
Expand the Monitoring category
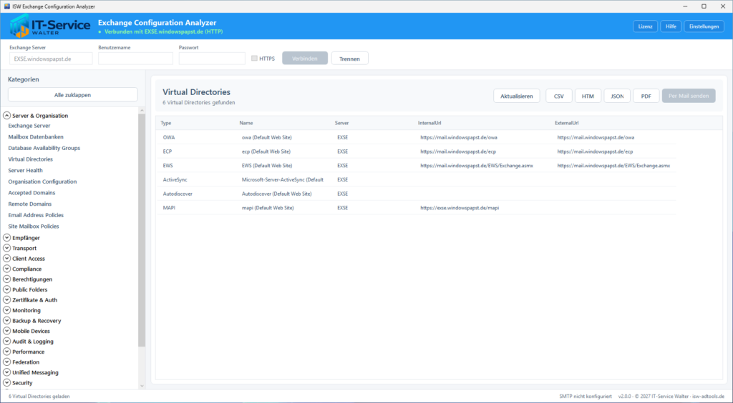(x=6, y=310)
